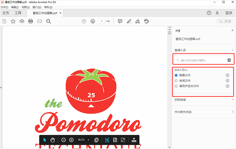This screenshot has height=149, width=236.
Task: Open notifications bell icon
Action: pyautogui.click(x=217, y=13)
